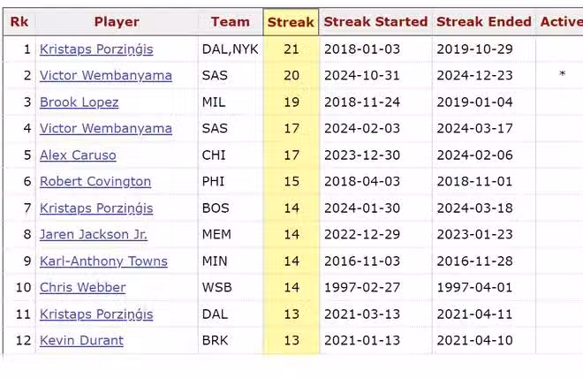
Task: Sort by the Team column header
Action: 230,22
